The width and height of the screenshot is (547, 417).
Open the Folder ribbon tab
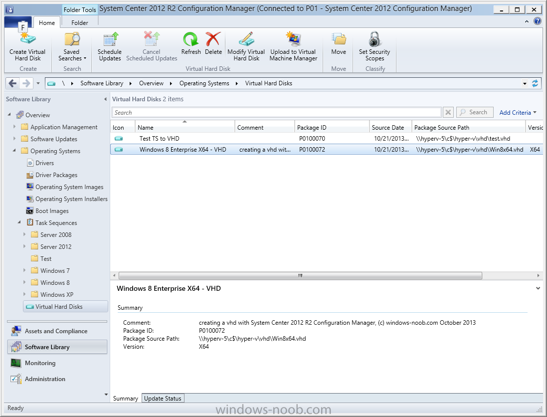(80, 22)
